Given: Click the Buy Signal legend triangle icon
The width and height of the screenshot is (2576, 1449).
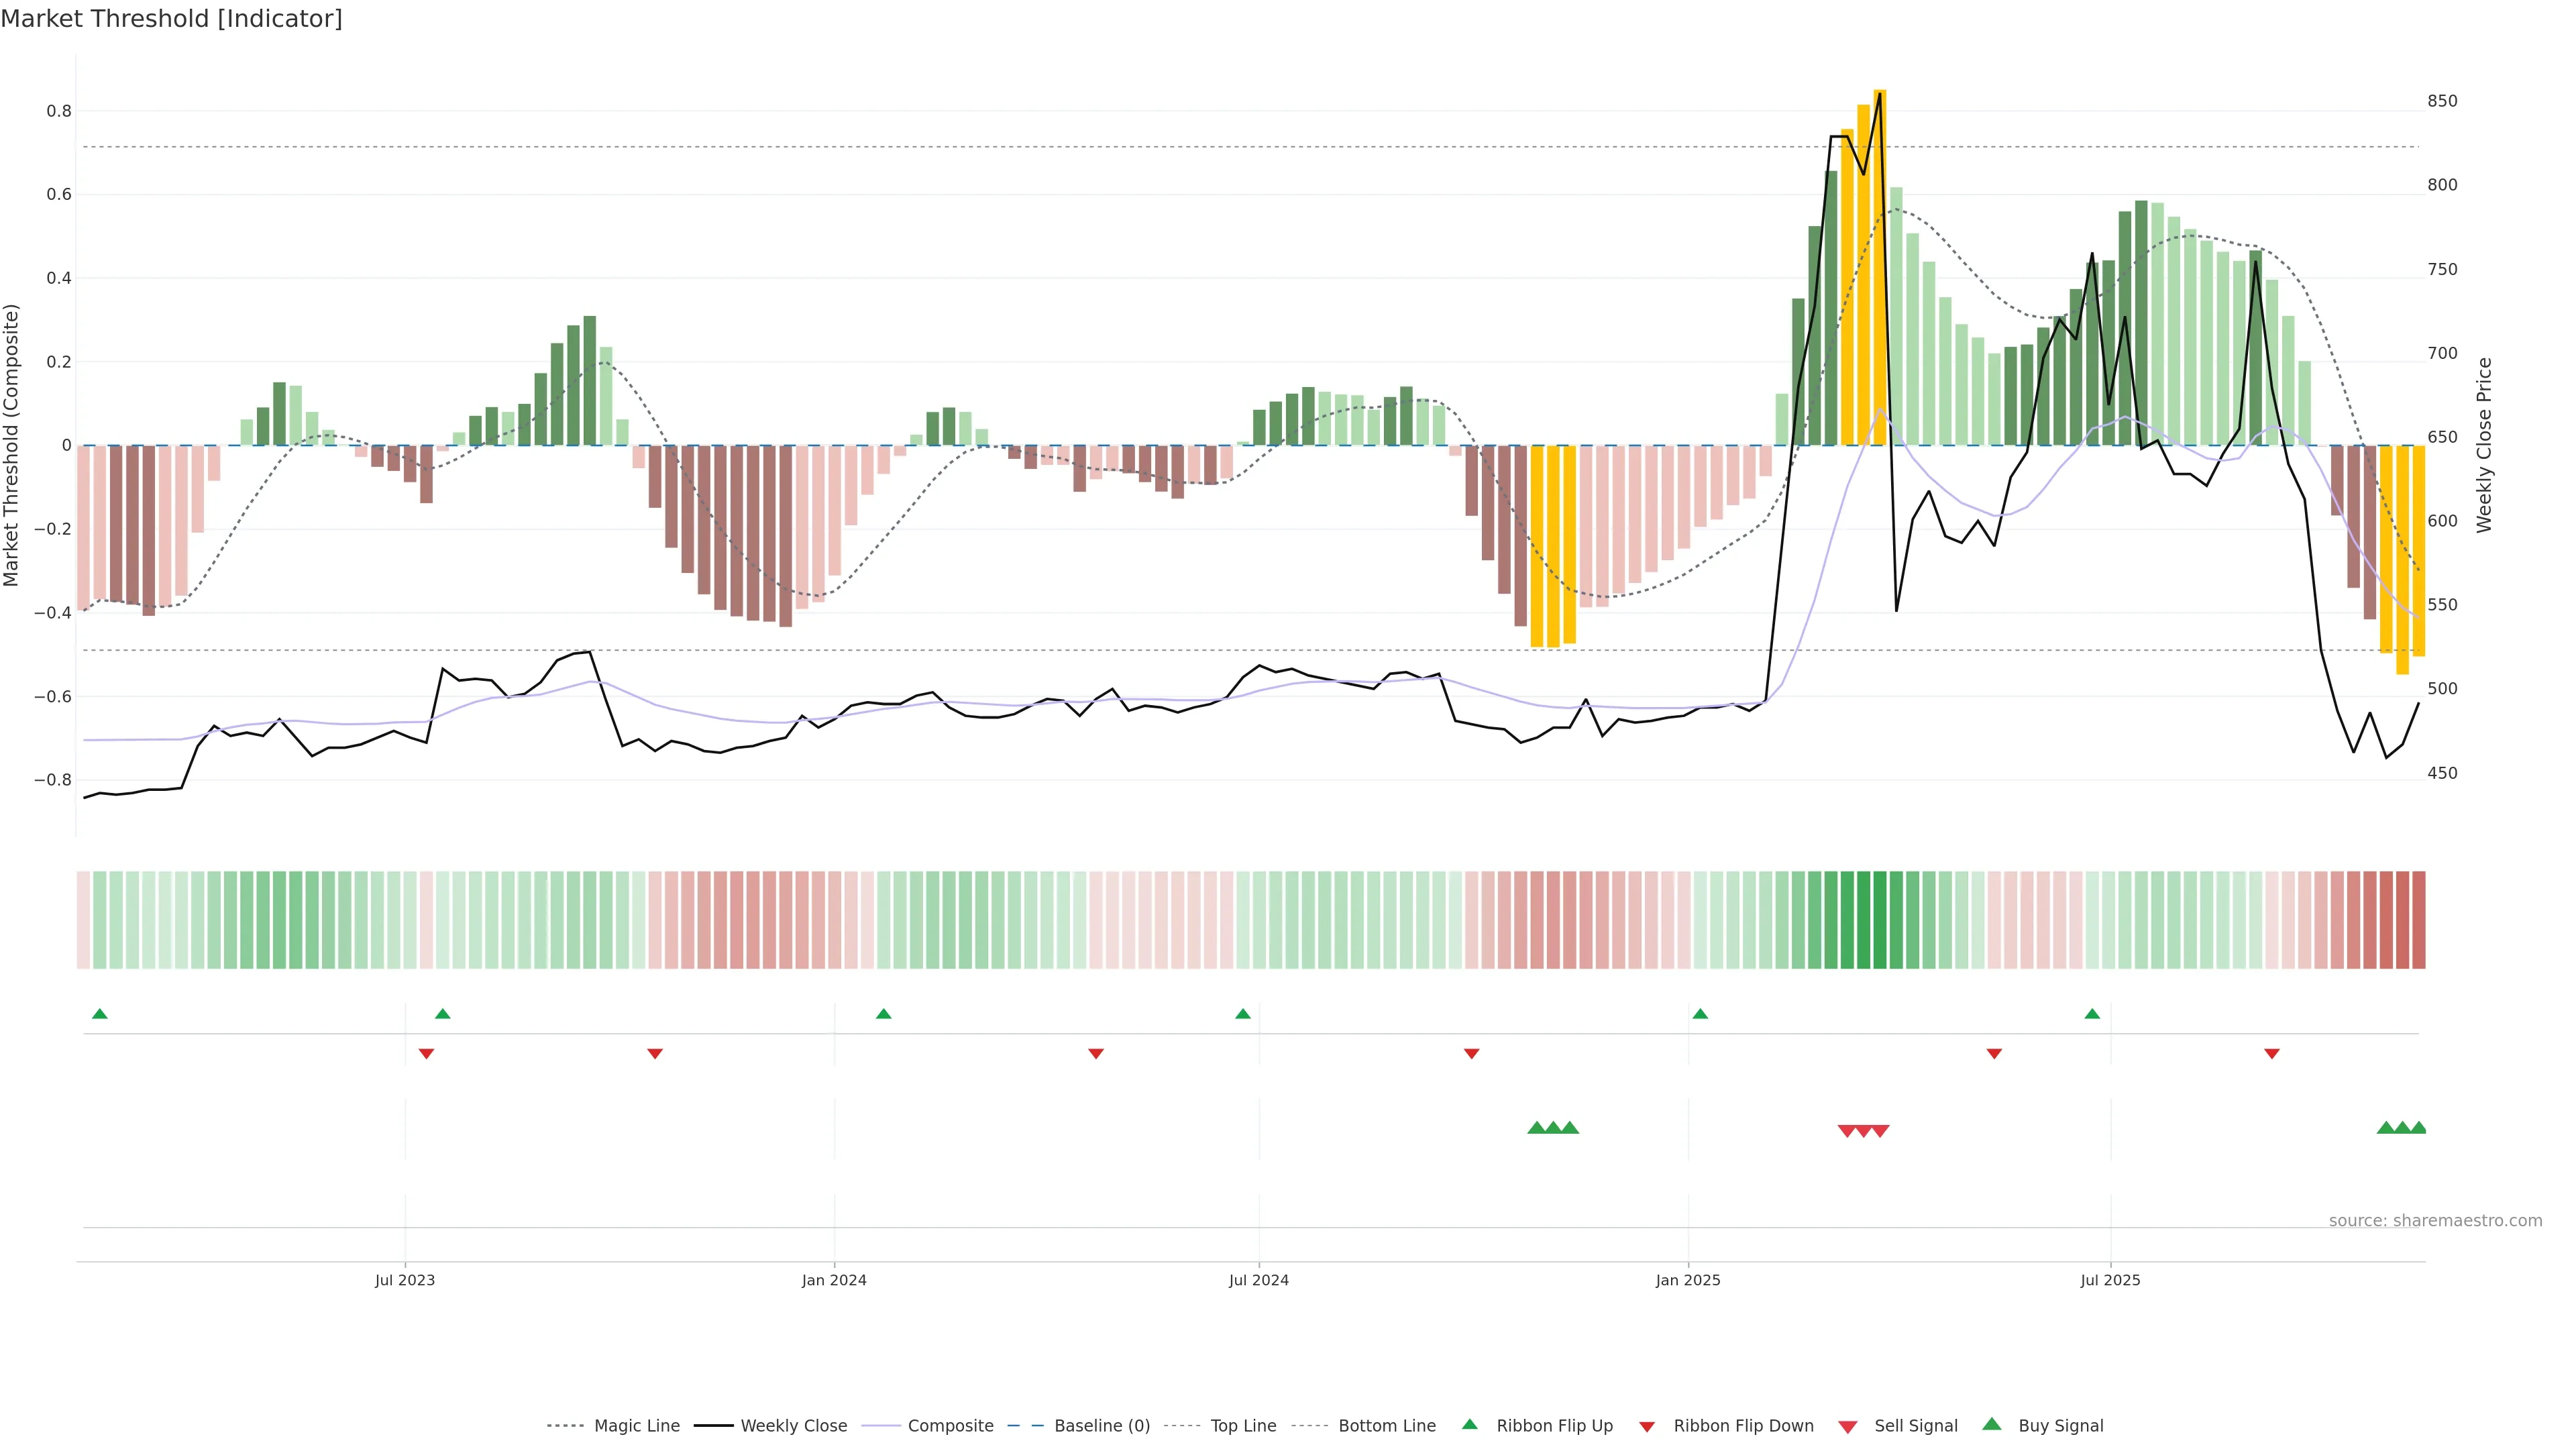Looking at the screenshot, I should [1991, 1424].
